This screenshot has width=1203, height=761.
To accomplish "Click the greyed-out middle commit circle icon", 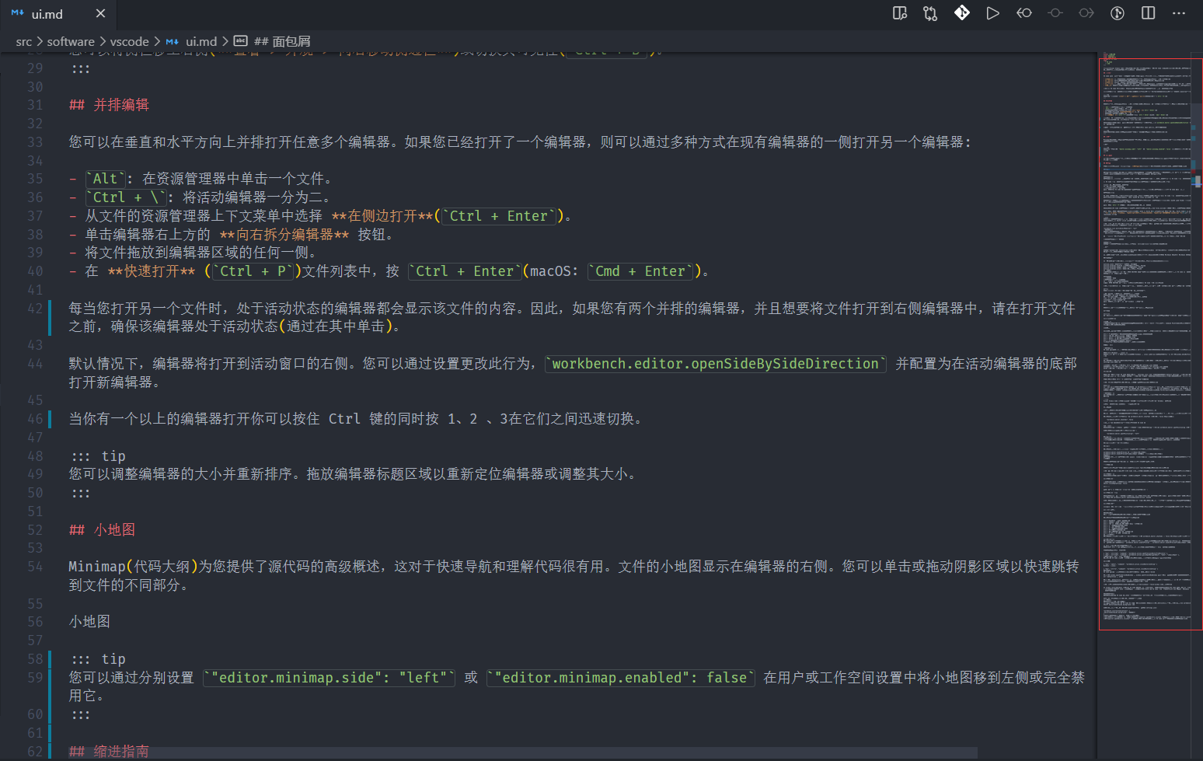I will pos(1055,13).
